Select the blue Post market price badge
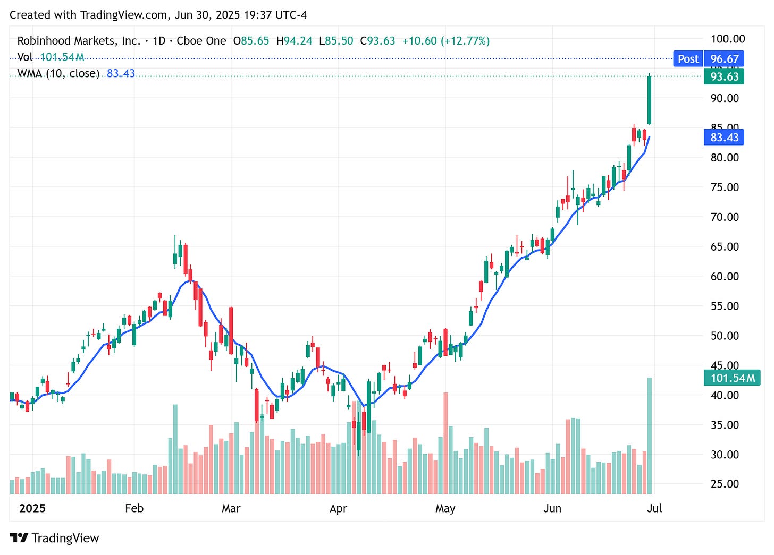This screenshot has width=774, height=555. pyautogui.click(x=688, y=59)
